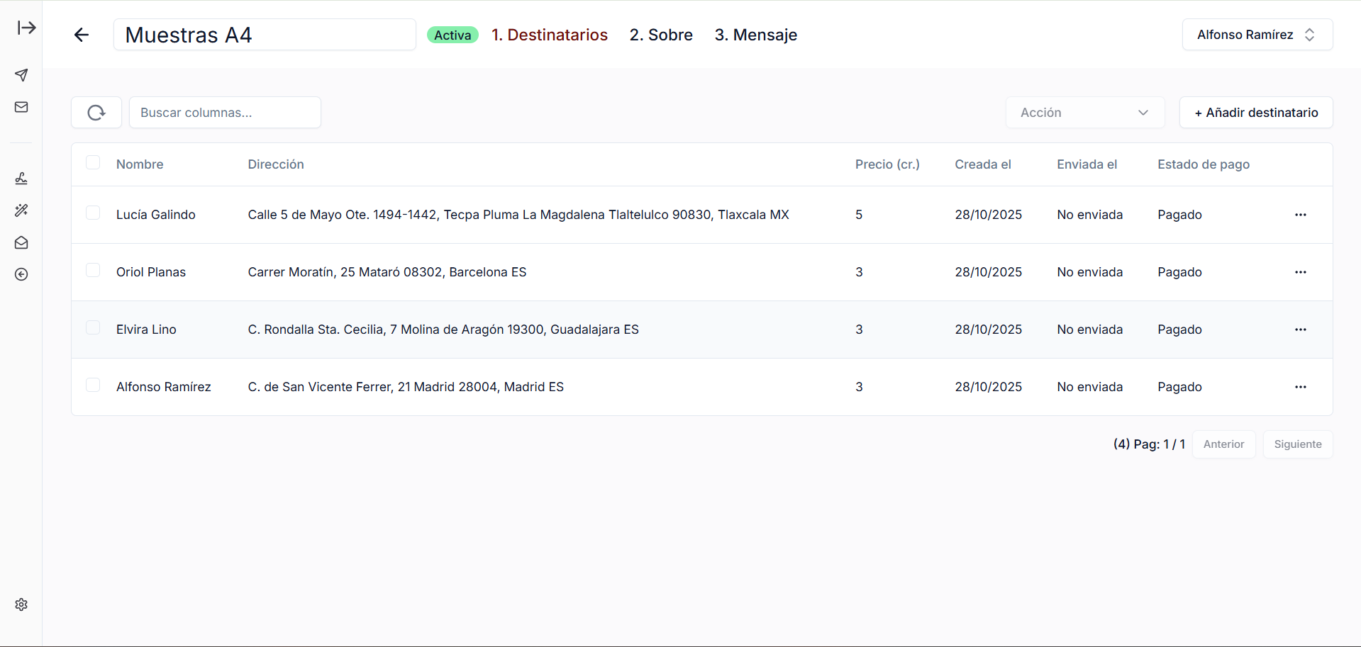Open row options for Oriol Planas
Viewport: 1361px width, 647px height.
1300,272
